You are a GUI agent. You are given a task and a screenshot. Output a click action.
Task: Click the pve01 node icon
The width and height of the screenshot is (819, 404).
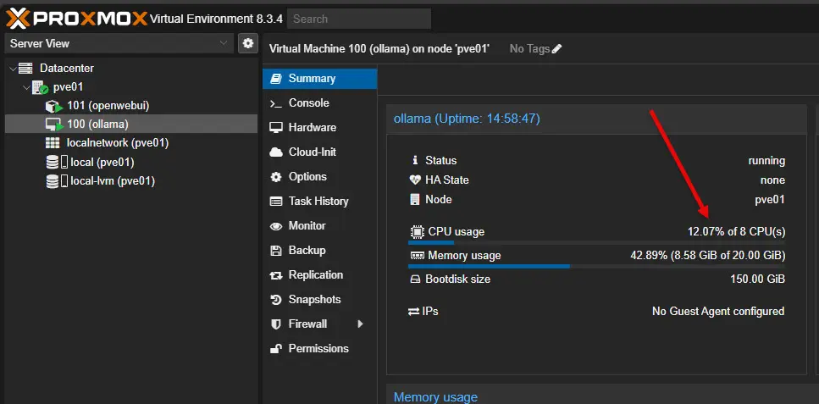pyautogui.click(x=40, y=87)
